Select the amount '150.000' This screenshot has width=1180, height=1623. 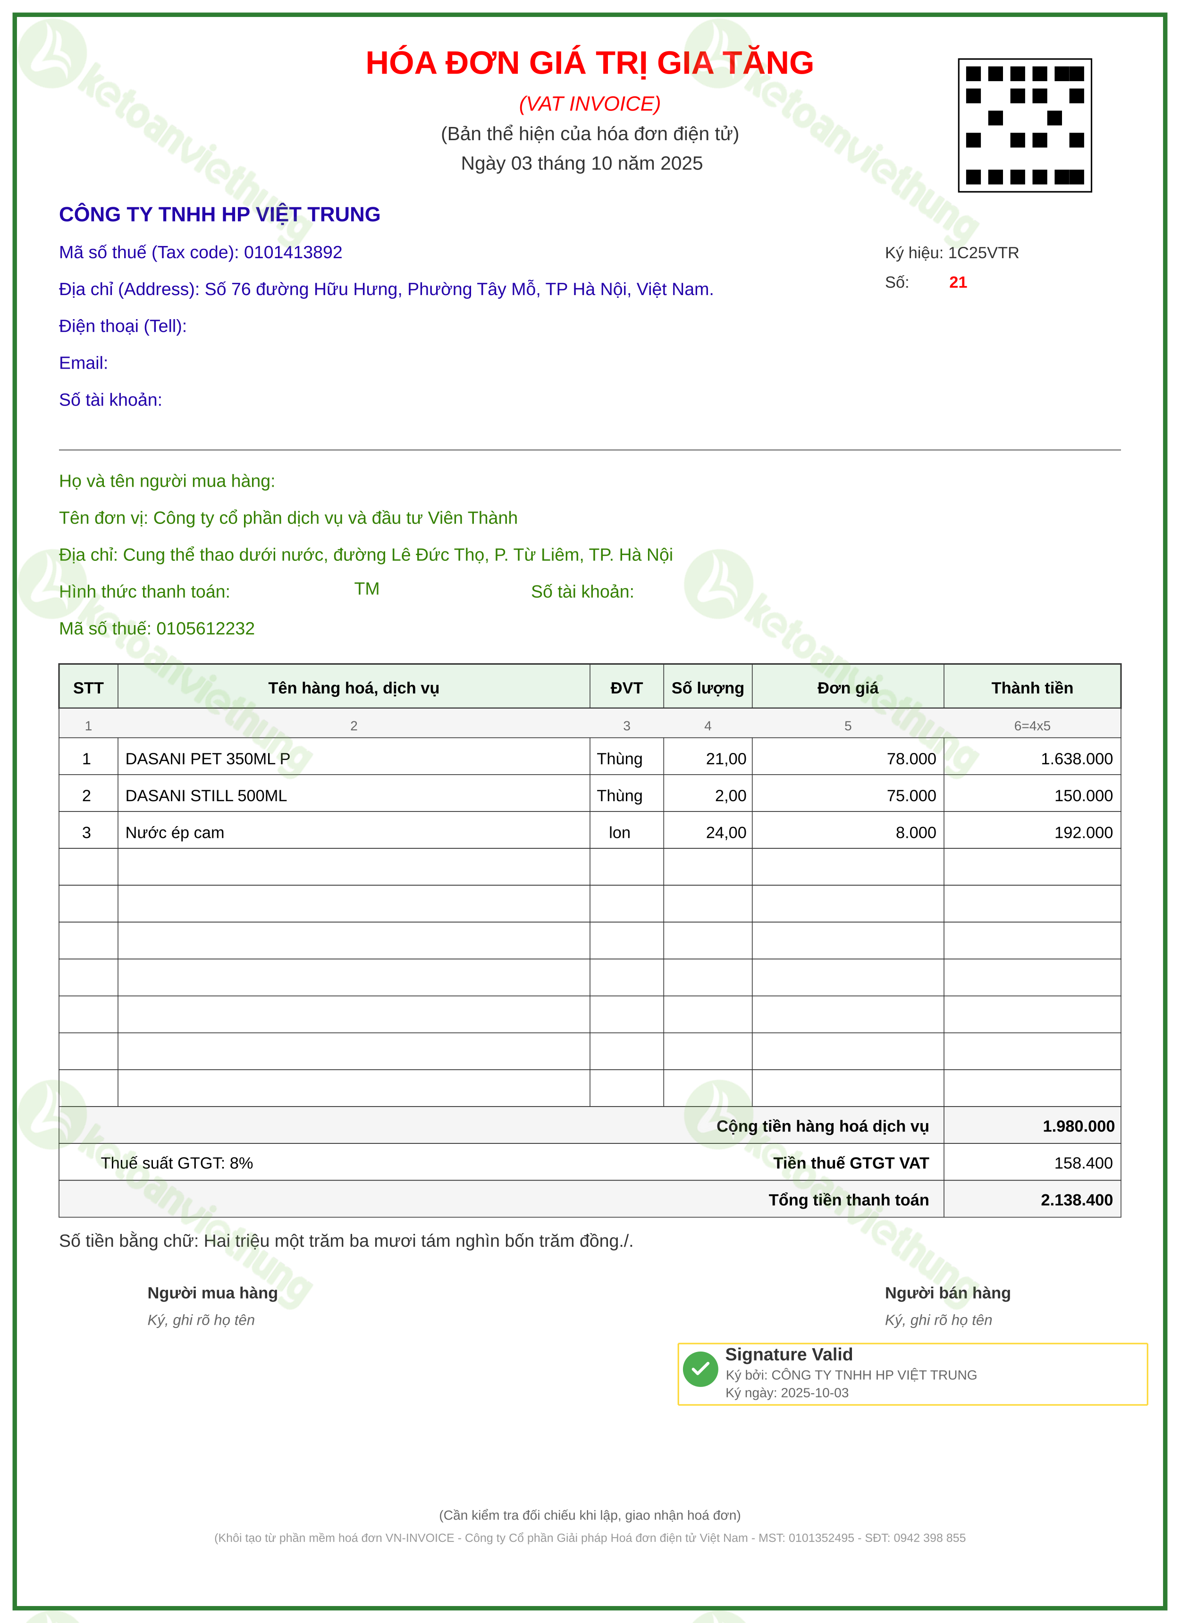pyautogui.click(x=1084, y=796)
